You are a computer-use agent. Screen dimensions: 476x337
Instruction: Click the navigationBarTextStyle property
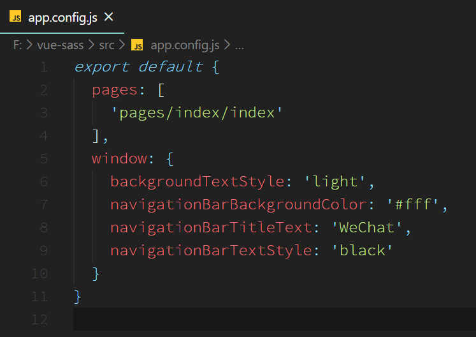coord(211,251)
